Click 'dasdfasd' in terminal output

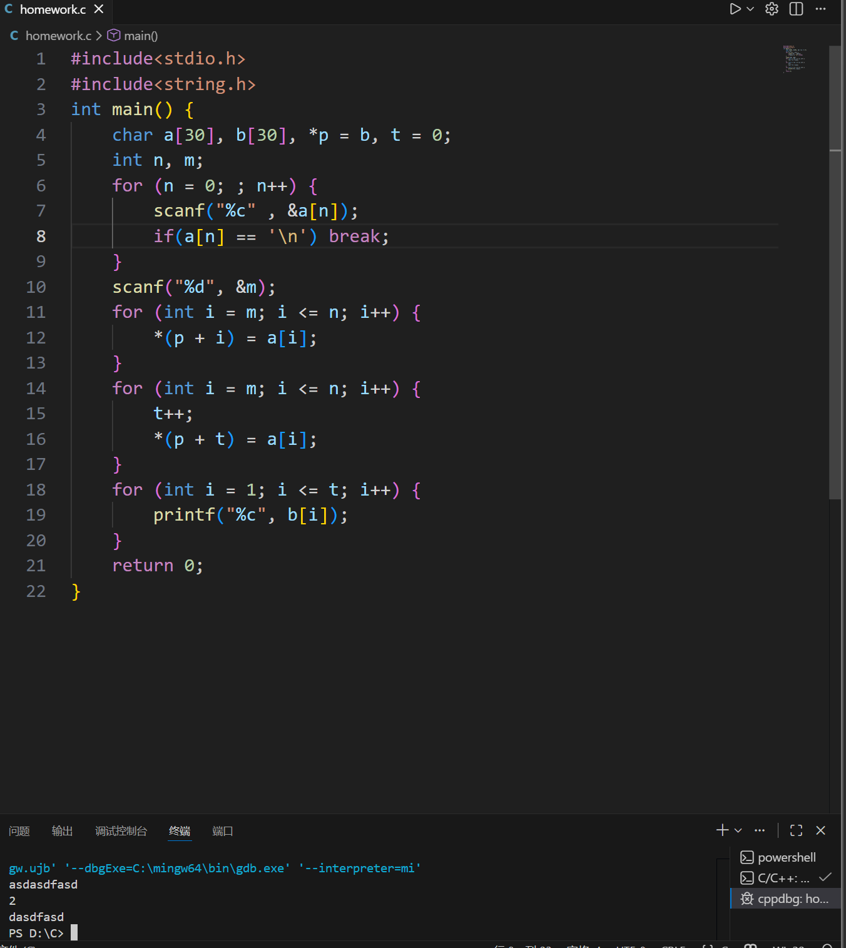[x=36, y=917]
